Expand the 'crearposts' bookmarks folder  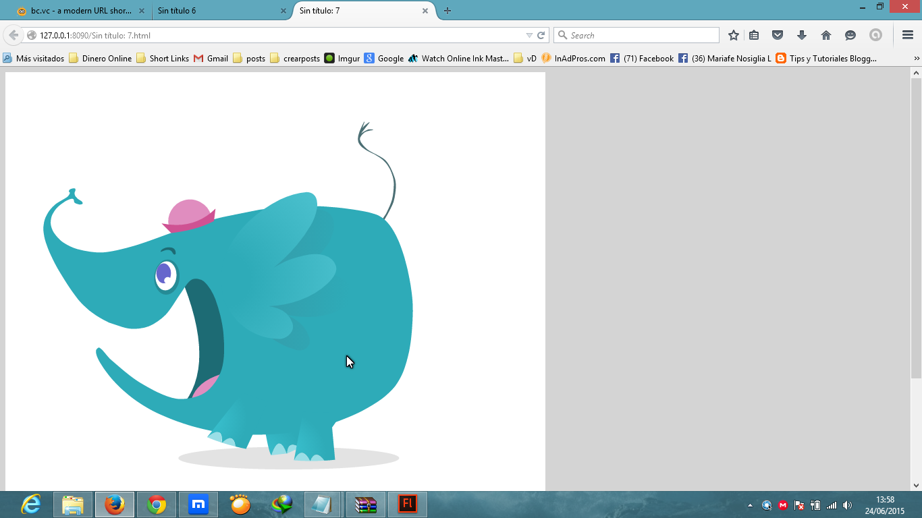point(295,59)
